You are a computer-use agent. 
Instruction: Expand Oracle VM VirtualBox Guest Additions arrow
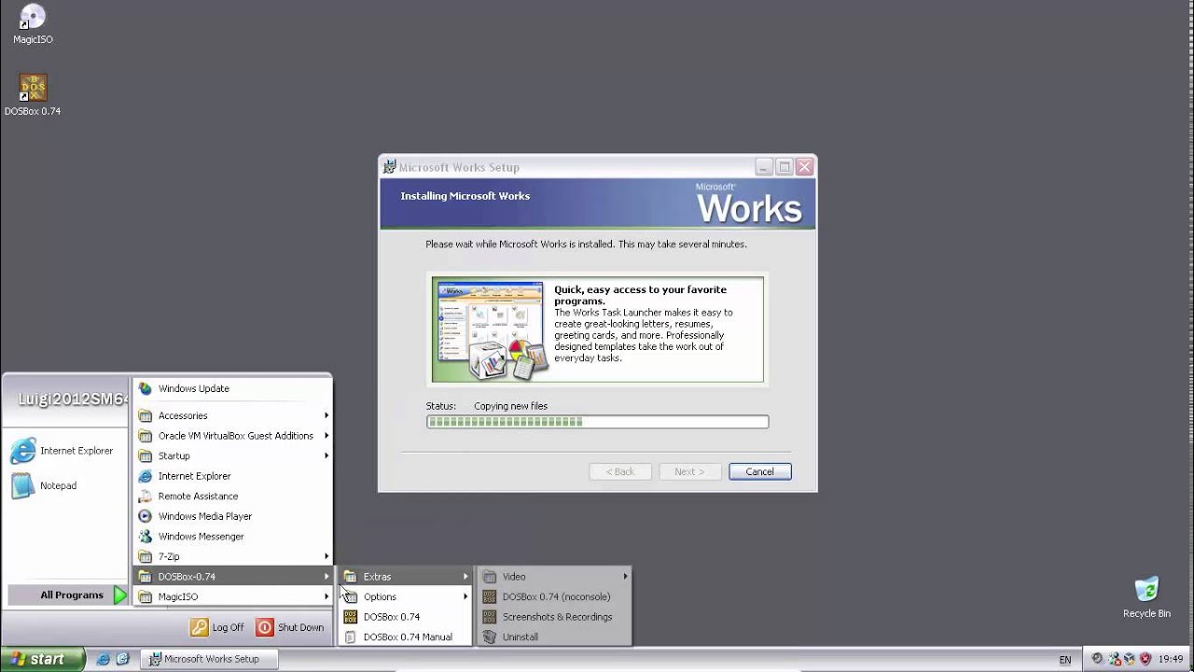[x=326, y=436]
